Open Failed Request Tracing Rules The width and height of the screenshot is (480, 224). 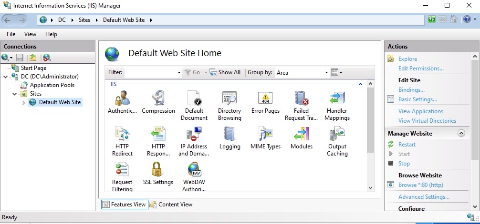(x=301, y=99)
